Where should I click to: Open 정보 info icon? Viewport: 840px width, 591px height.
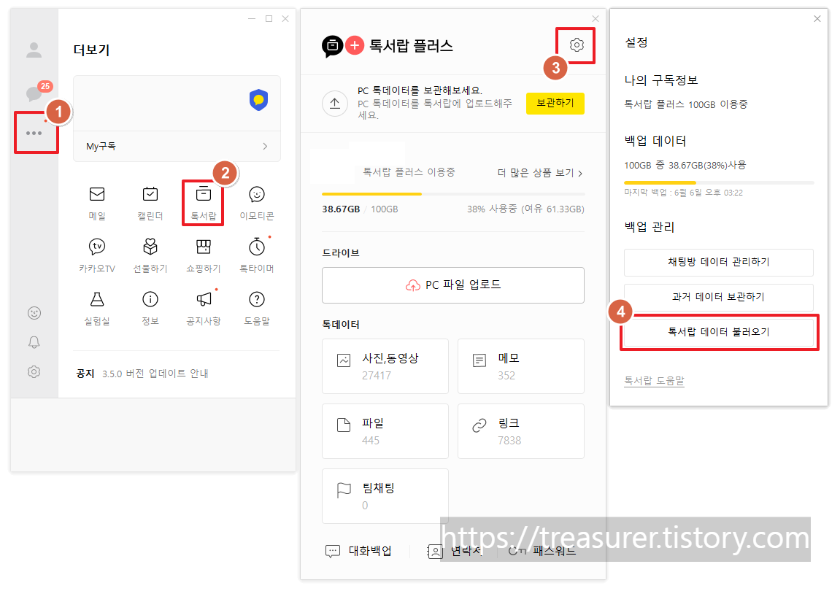click(x=150, y=308)
